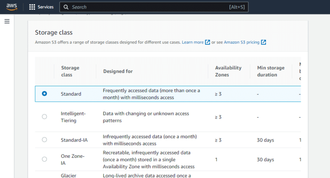Click the Designed for column header
This screenshot has width=330, height=178.
pyautogui.click(x=118, y=71)
